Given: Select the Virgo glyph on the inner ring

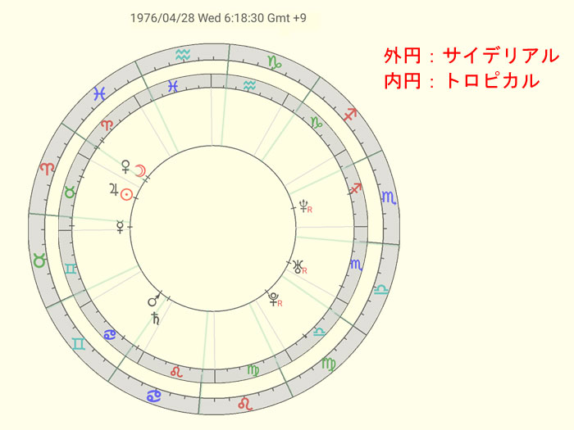Looking at the screenshot, I should click(253, 370).
